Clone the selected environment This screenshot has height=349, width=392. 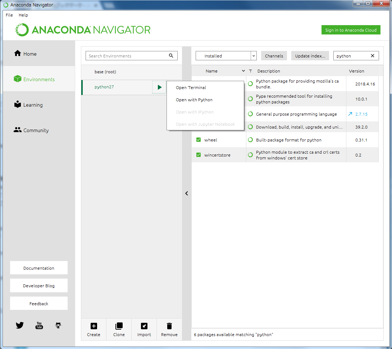click(119, 330)
